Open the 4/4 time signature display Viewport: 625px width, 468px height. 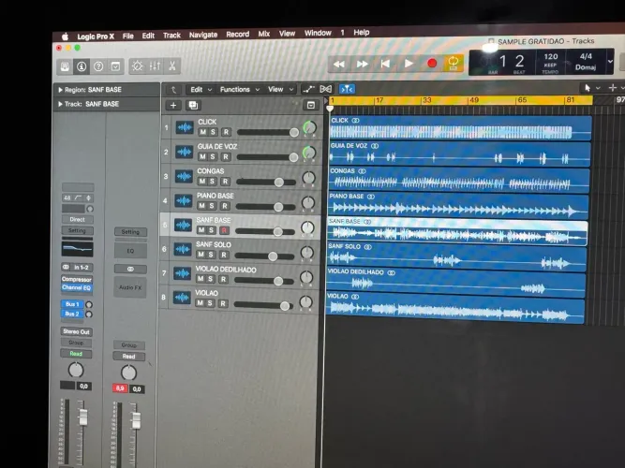click(586, 56)
